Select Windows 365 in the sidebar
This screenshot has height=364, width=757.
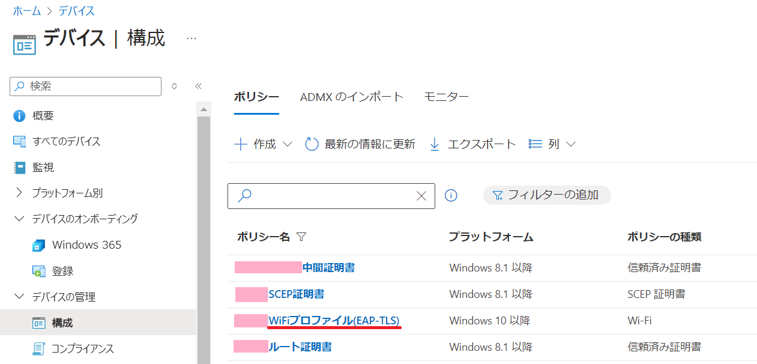coord(86,245)
